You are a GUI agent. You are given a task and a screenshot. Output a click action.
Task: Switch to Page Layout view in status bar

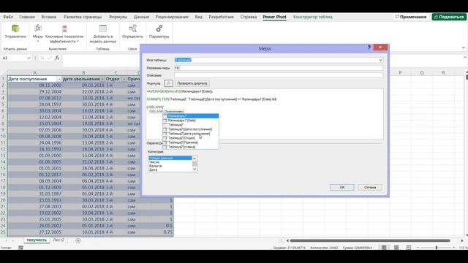396,248
